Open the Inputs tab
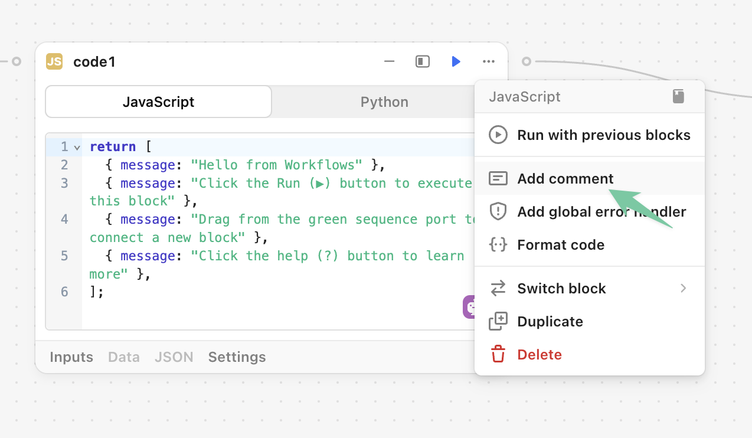Image resolution: width=752 pixels, height=438 pixels. click(x=71, y=357)
